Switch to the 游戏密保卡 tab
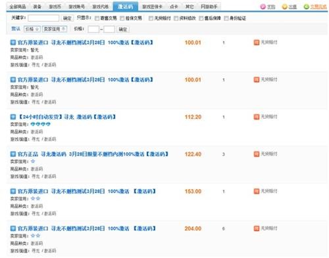 152,7
